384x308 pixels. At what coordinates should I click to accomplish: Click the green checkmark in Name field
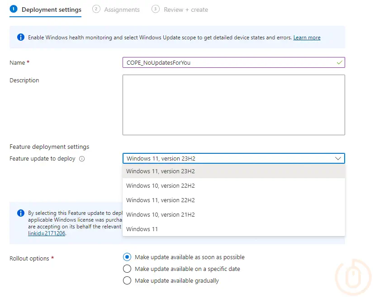(x=339, y=63)
